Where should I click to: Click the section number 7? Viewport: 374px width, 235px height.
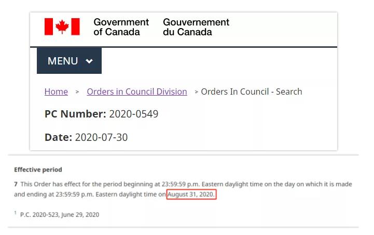point(16,185)
